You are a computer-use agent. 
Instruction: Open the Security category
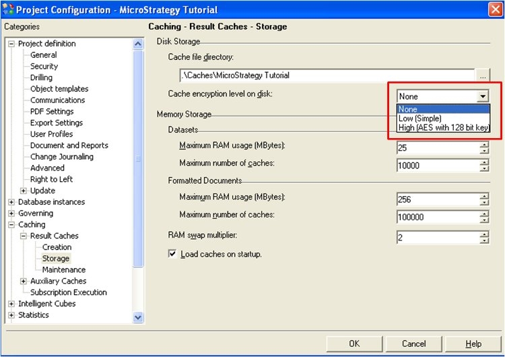pyautogui.click(x=44, y=66)
